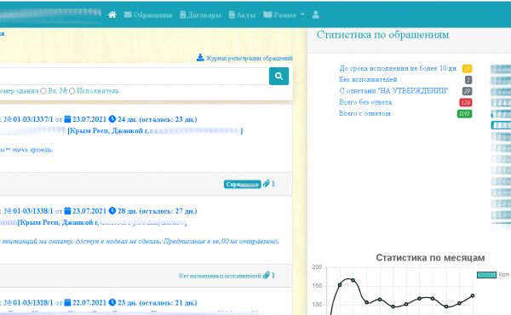Image resolution: width=511 pixels, height=315 pixels.
Task: Click grey badge for С ответами НА УТВЕРЖДЕНИИ
Action: tap(467, 91)
